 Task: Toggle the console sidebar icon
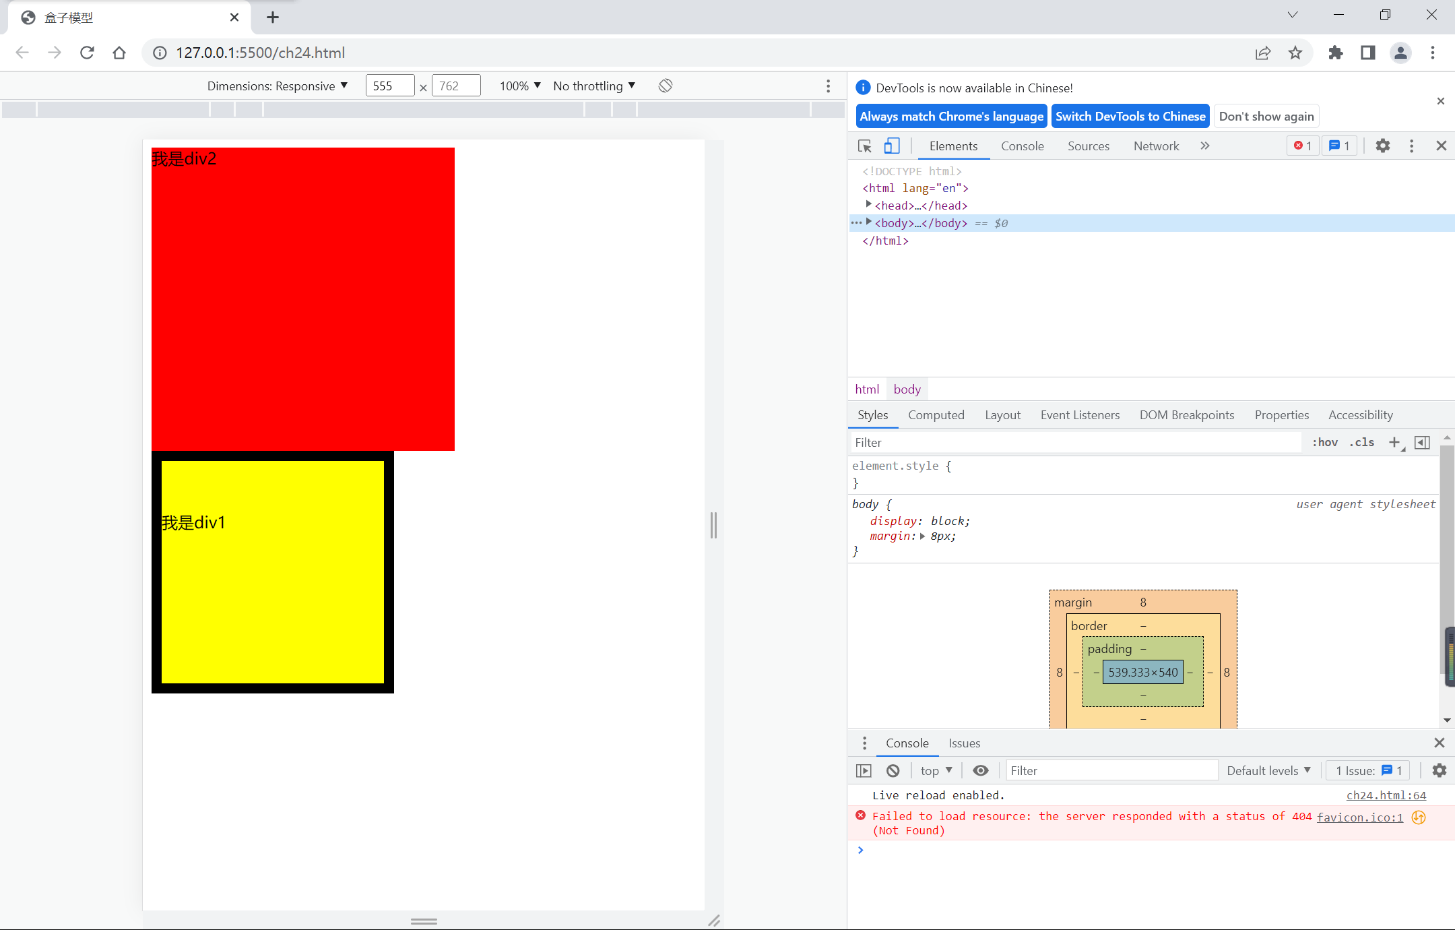click(864, 770)
